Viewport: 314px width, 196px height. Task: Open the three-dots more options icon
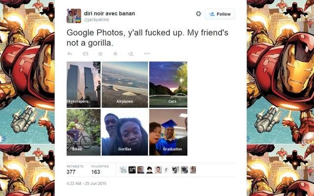[147, 54]
